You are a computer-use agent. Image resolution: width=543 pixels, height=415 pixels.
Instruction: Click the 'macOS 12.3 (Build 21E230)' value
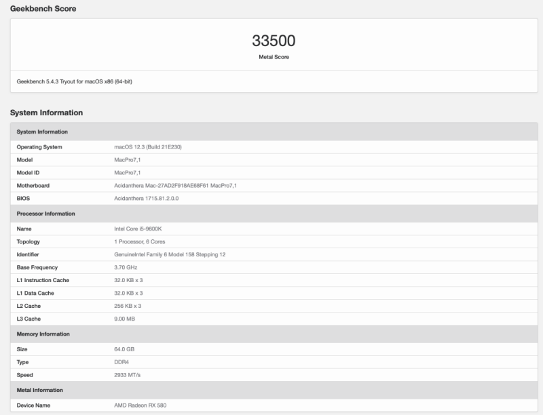[148, 147]
